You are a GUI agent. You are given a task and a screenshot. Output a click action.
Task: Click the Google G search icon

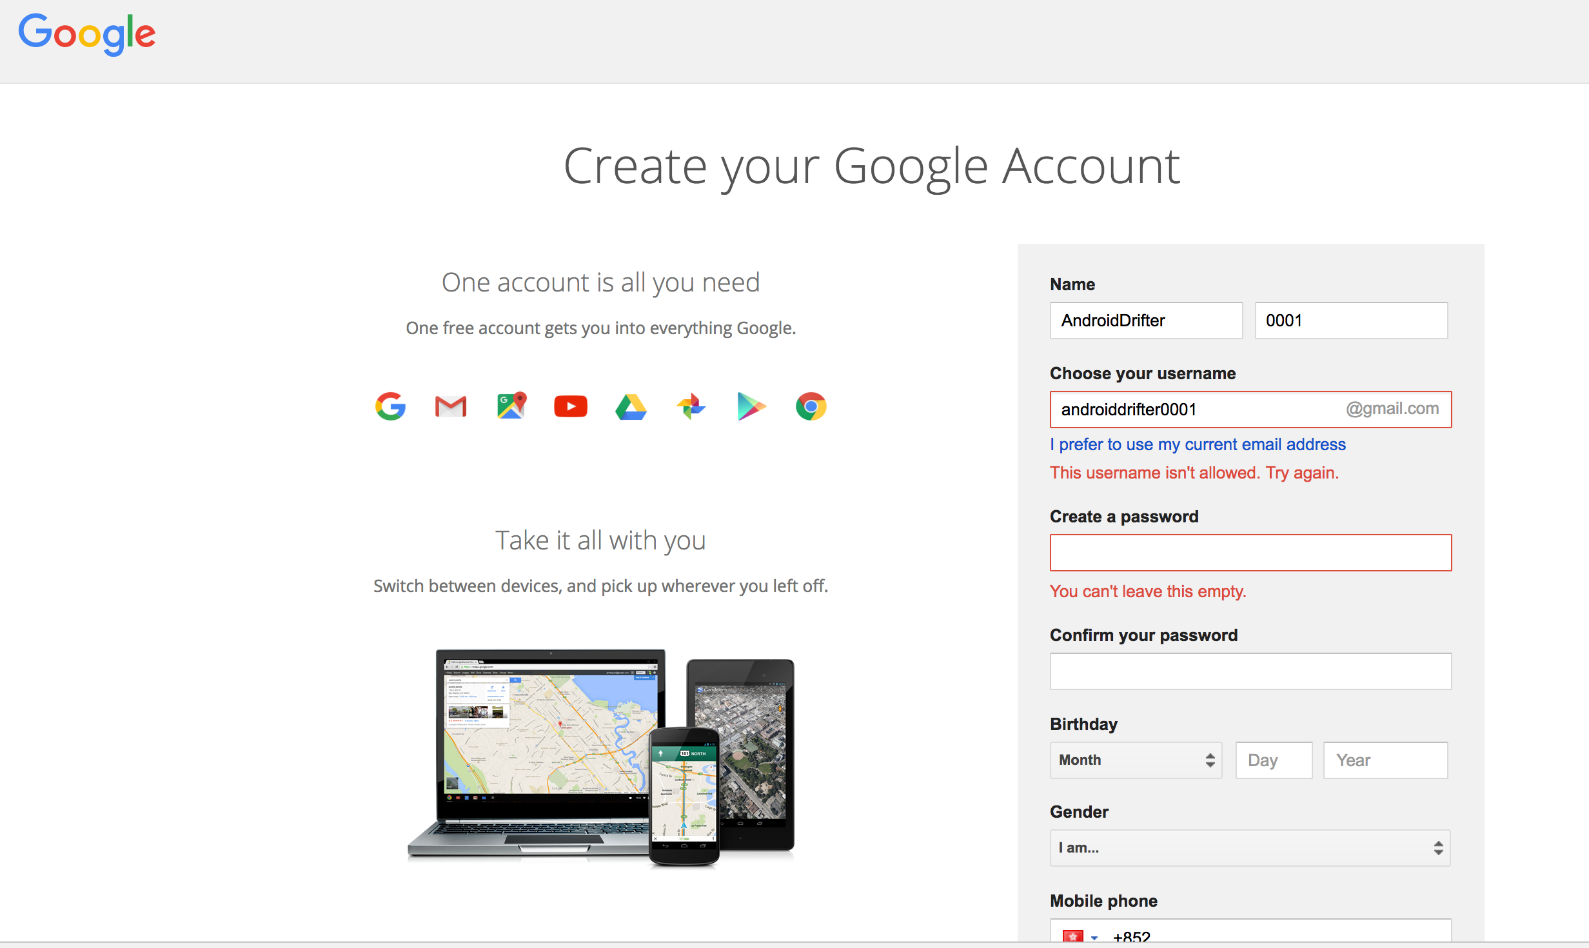(x=391, y=406)
